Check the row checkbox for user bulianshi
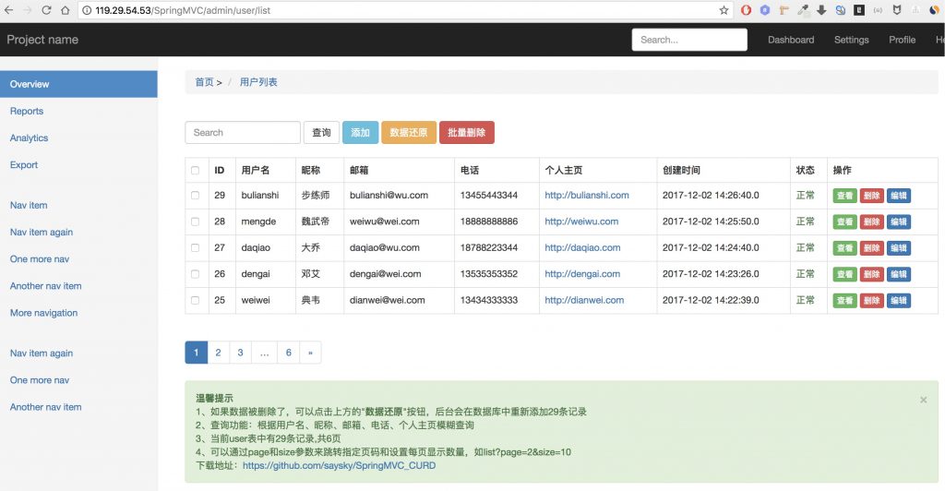Image resolution: width=945 pixels, height=491 pixels. coord(195,196)
